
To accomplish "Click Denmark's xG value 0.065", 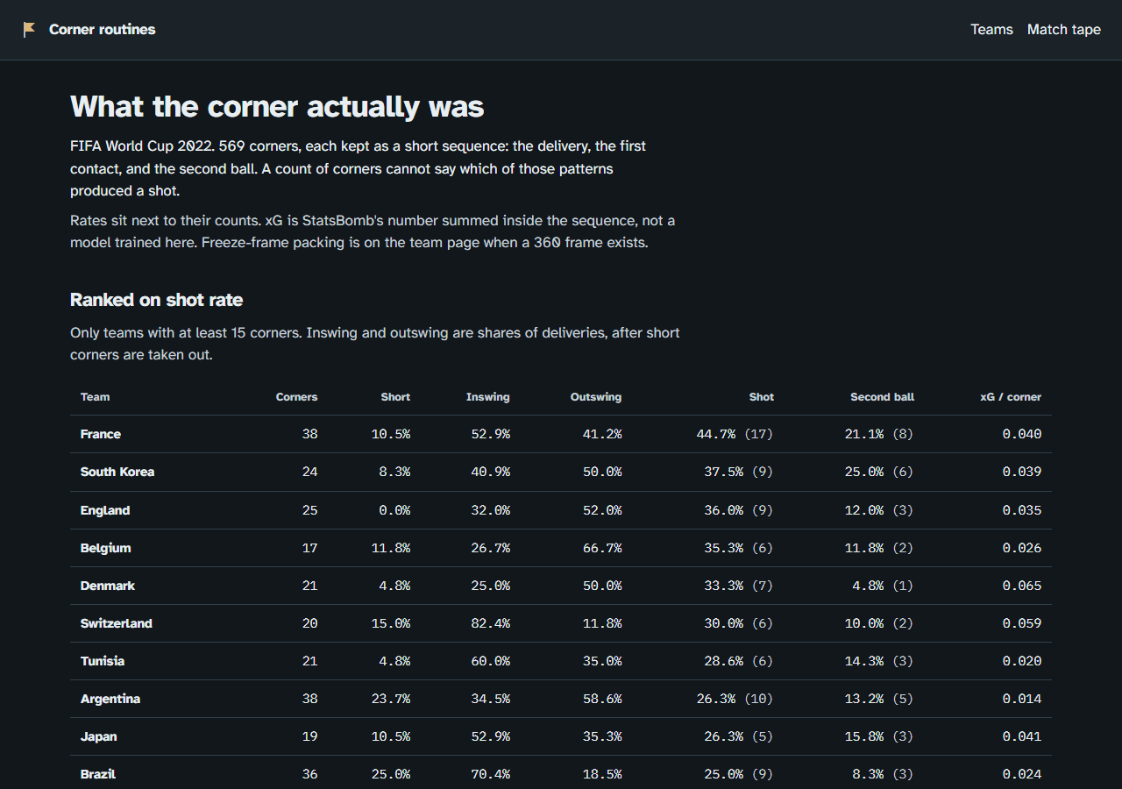I will 1022,586.
